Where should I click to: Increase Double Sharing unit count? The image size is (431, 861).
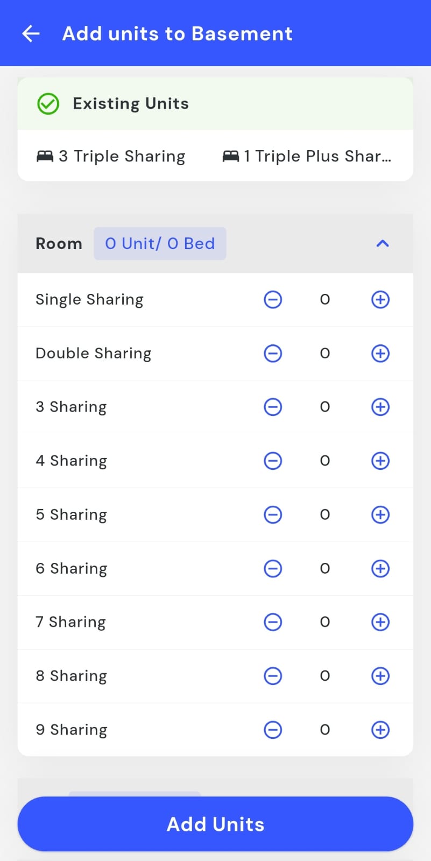click(x=380, y=354)
